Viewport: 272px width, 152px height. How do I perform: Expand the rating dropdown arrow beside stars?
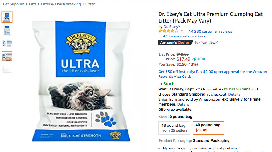click(182, 31)
